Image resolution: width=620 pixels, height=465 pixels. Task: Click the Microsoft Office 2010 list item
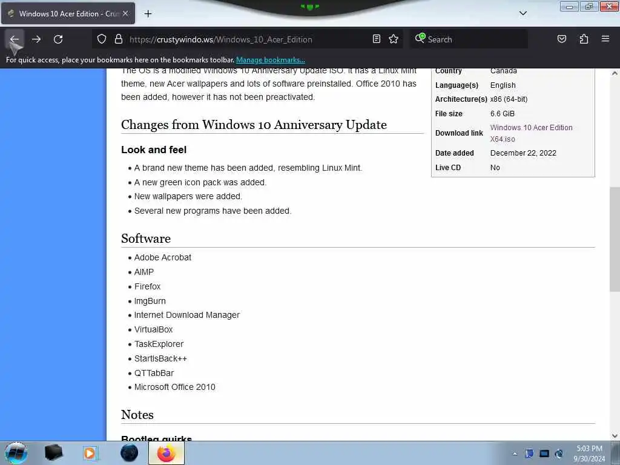pos(175,387)
